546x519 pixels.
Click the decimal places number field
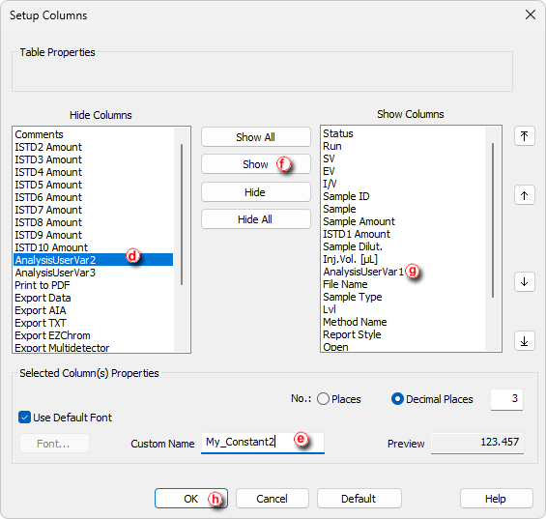506,399
